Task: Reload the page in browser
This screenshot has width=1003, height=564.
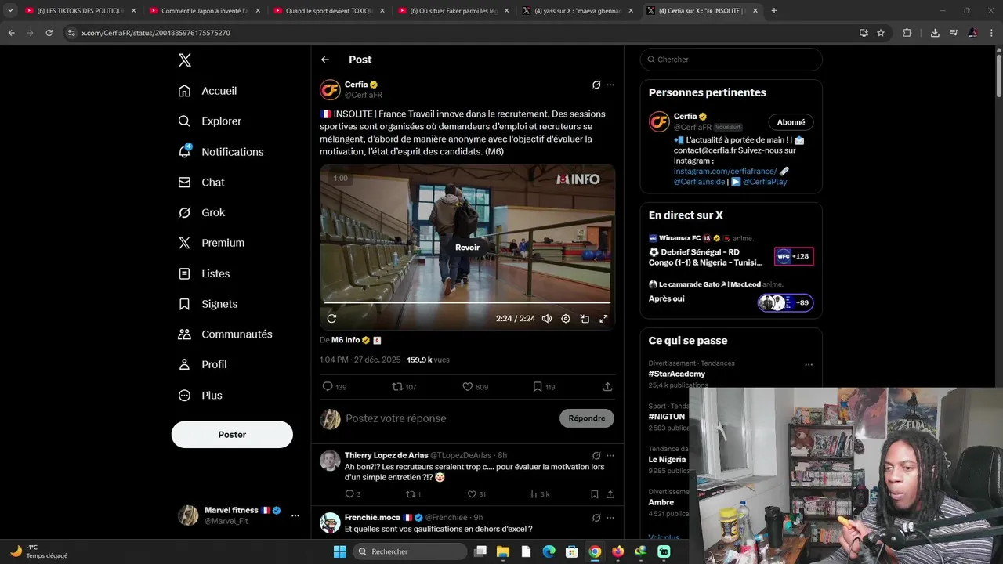Action: (x=49, y=33)
